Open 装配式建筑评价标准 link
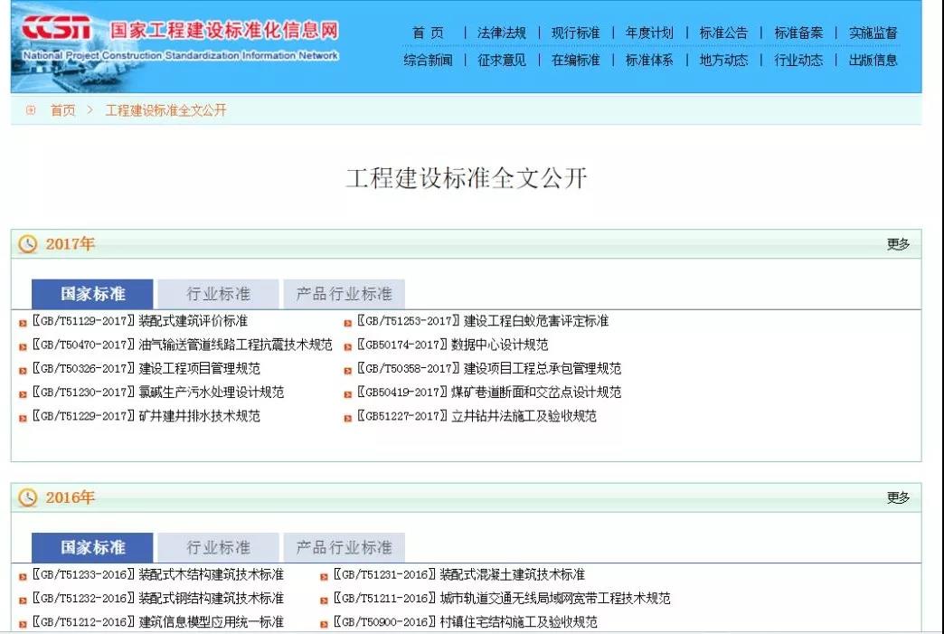The height and width of the screenshot is (634, 944). click(193, 321)
